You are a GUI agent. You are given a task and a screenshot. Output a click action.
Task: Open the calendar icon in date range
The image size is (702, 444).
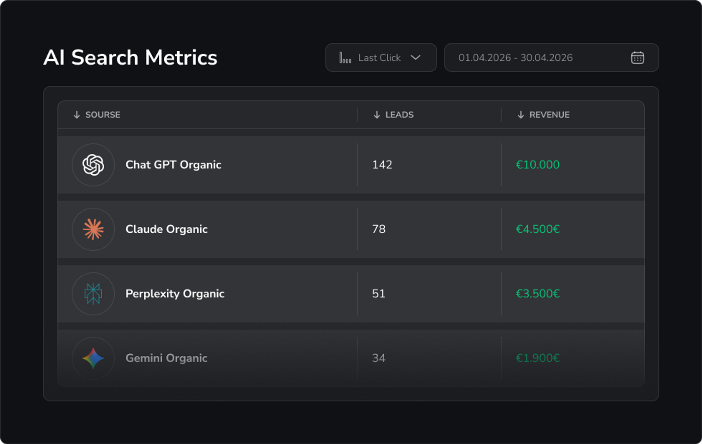(x=637, y=58)
